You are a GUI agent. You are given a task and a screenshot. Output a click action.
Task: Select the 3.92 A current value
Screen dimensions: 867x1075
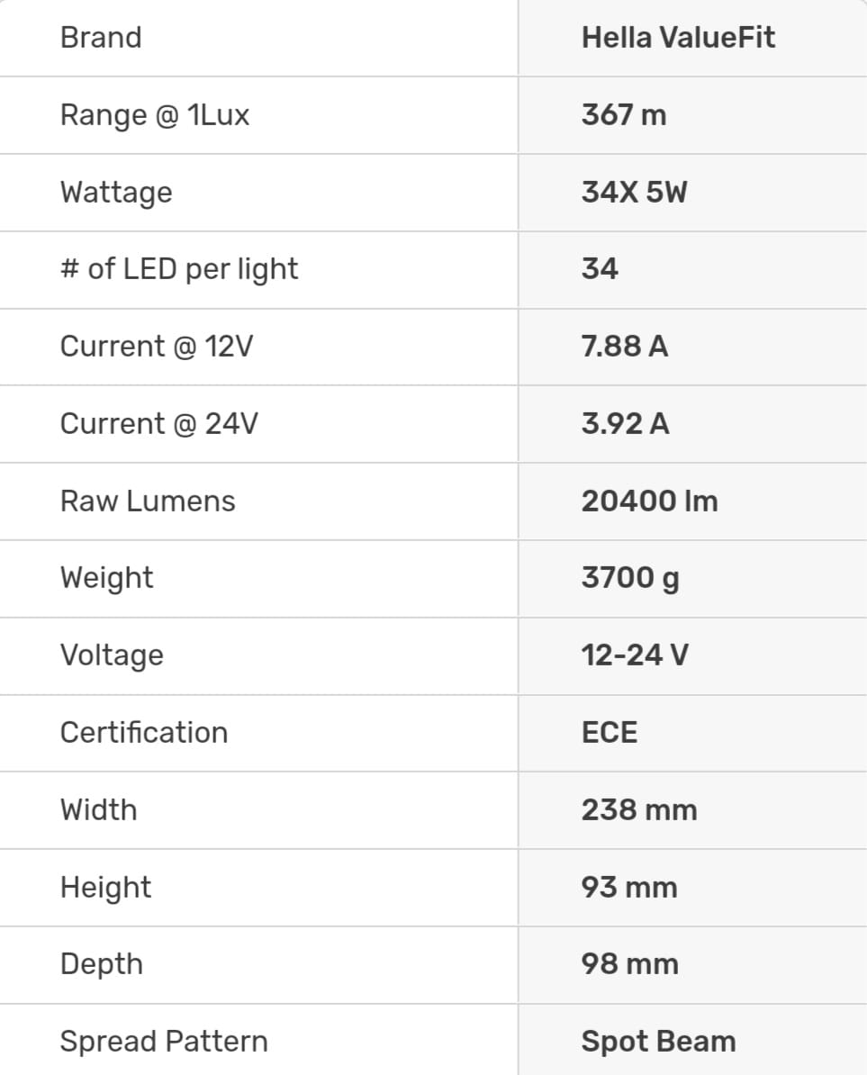click(626, 424)
